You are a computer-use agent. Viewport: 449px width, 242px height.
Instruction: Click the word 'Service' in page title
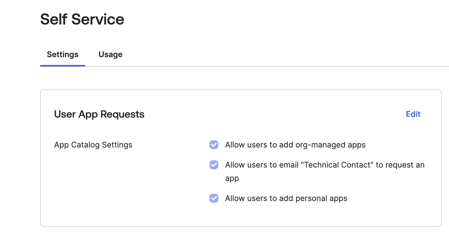pyautogui.click(x=98, y=19)
